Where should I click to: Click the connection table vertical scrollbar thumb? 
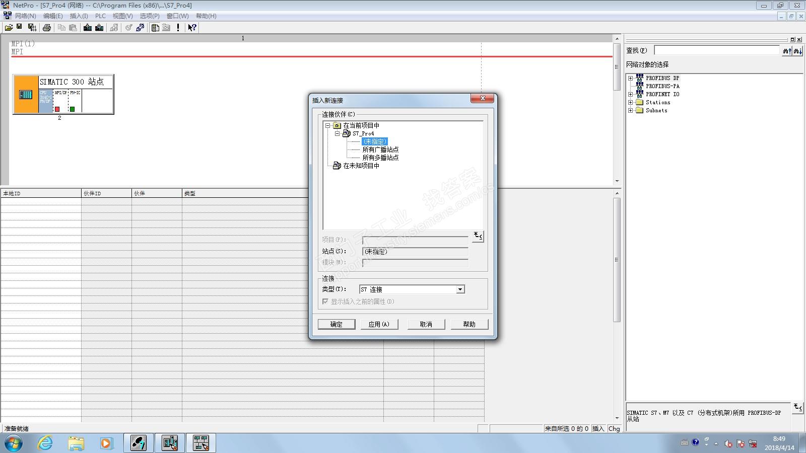tap(617, 260)
